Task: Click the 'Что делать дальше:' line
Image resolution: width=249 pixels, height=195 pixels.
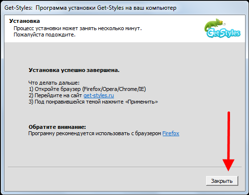Action: [x=54, y=83]
